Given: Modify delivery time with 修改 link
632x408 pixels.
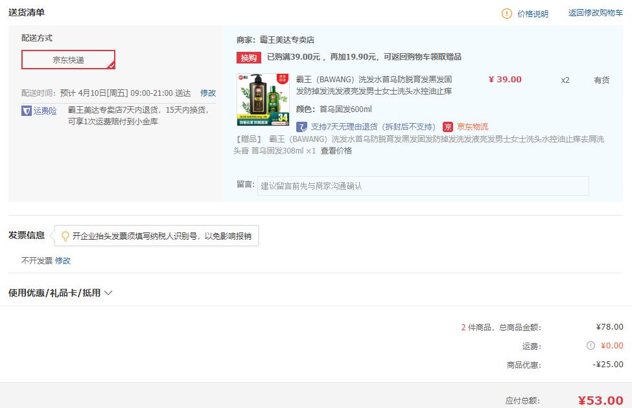Looking at the screenshot, I should [208, 93].
